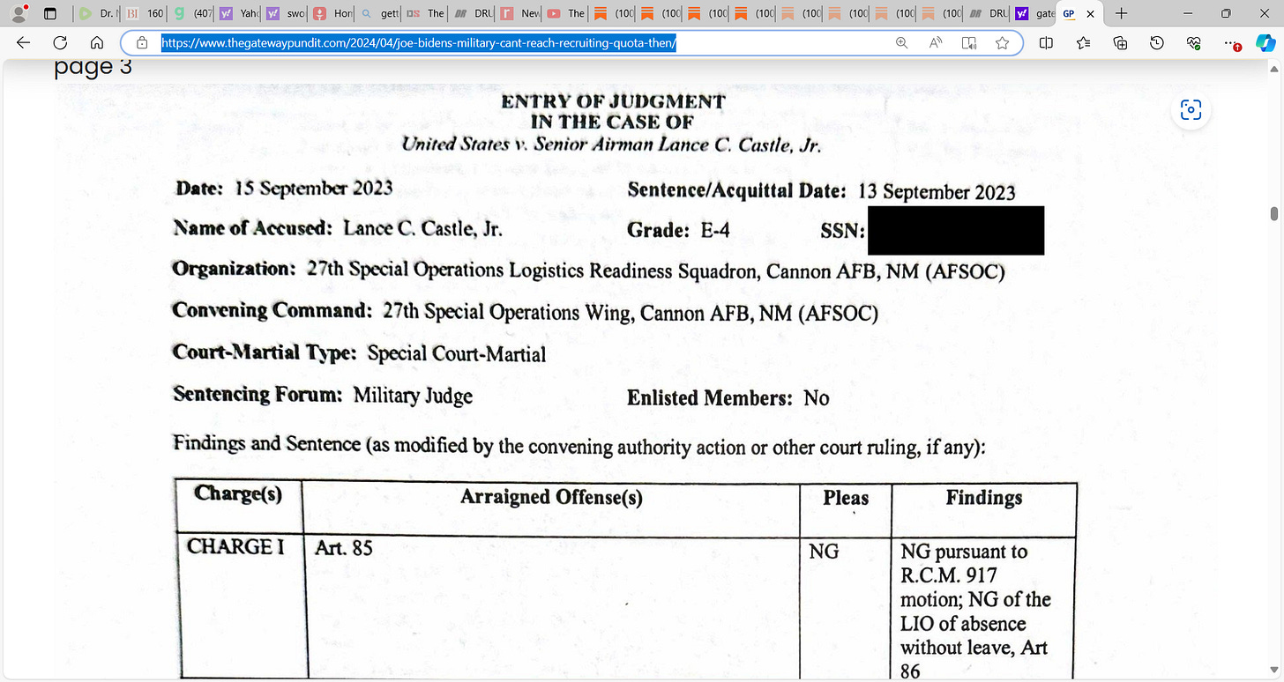This screenshot has width=1284, height=682.
Task: Launch the Copilot sidebar
Action: click(x=1265, y=42)
